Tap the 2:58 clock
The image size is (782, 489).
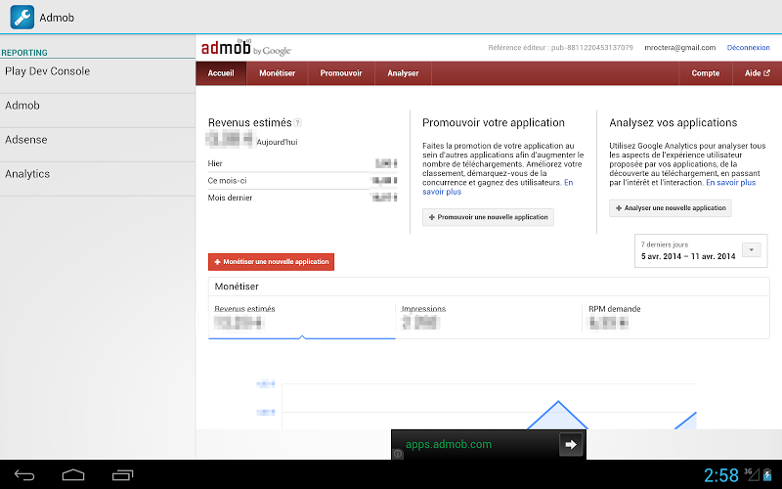point(721,475)
